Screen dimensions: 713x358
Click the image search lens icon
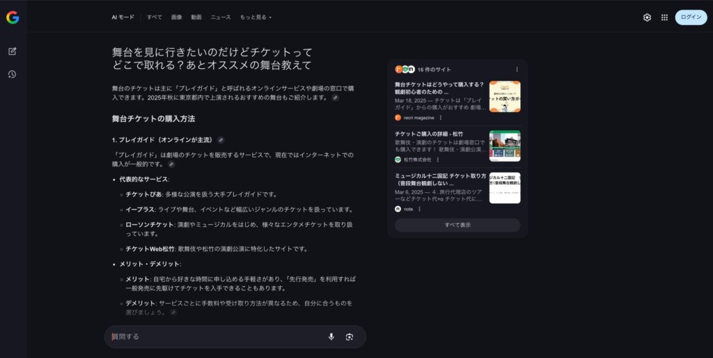tap(350, 336)
